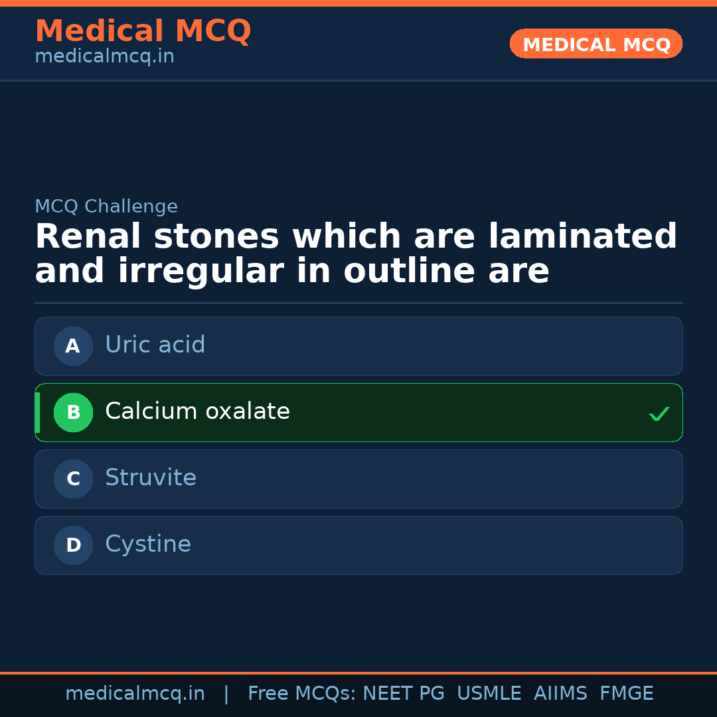Screen dimensions: 717x717
Task: Click the green checkmark on Calcium oxalate
Action: pos(659,414)
